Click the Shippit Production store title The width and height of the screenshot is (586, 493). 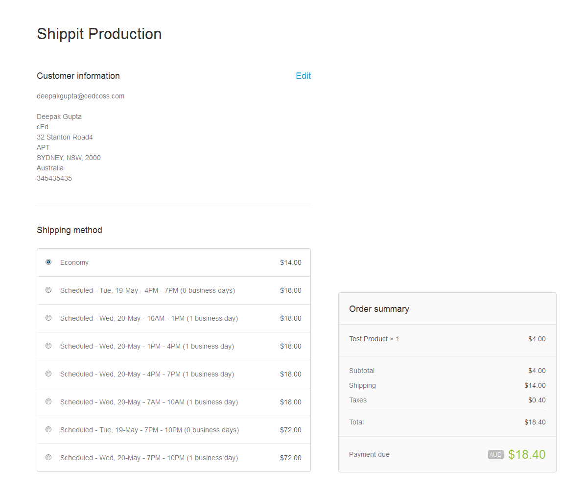(x=99, y=34)
